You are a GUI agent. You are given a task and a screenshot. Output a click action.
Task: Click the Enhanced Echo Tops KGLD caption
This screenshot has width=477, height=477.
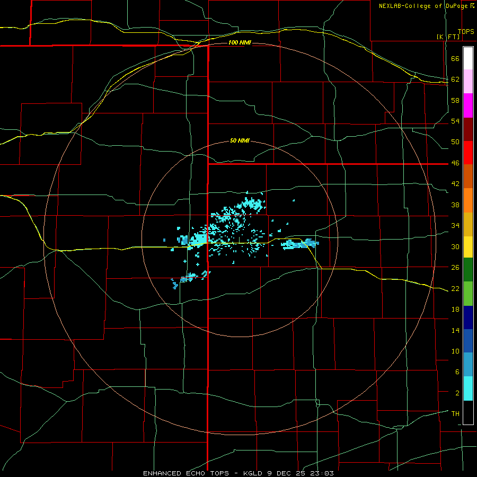point(238,473)
